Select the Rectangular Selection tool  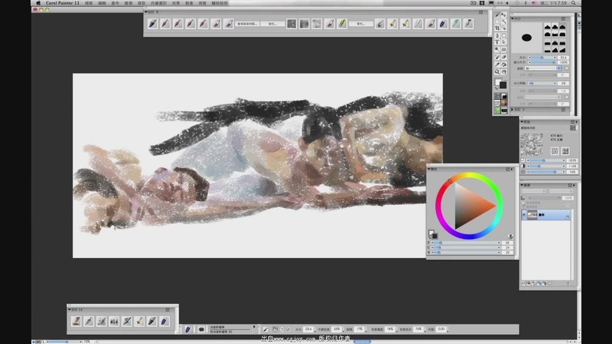pos(497,21)
